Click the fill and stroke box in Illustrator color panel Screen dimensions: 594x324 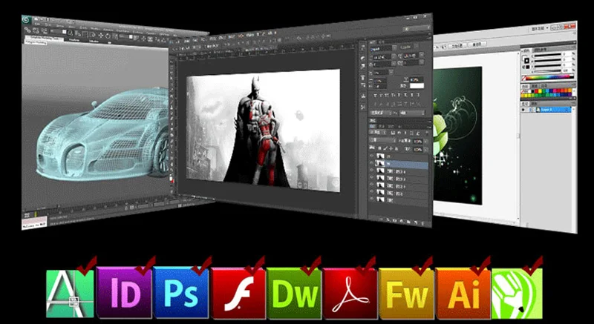[x=526, y=60]
